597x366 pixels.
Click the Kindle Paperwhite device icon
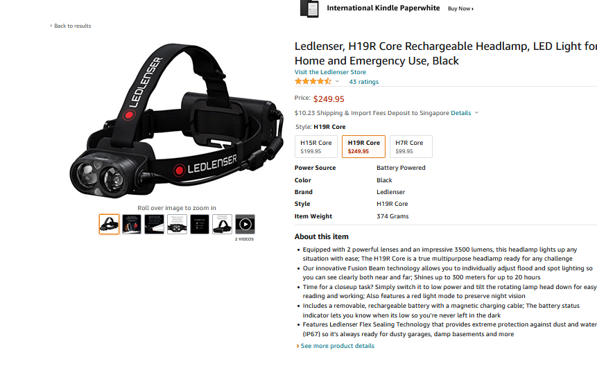point(309,8)
